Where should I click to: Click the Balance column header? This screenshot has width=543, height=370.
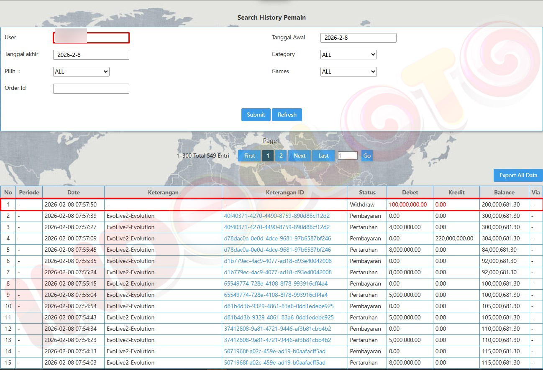(x=504, y=192)
